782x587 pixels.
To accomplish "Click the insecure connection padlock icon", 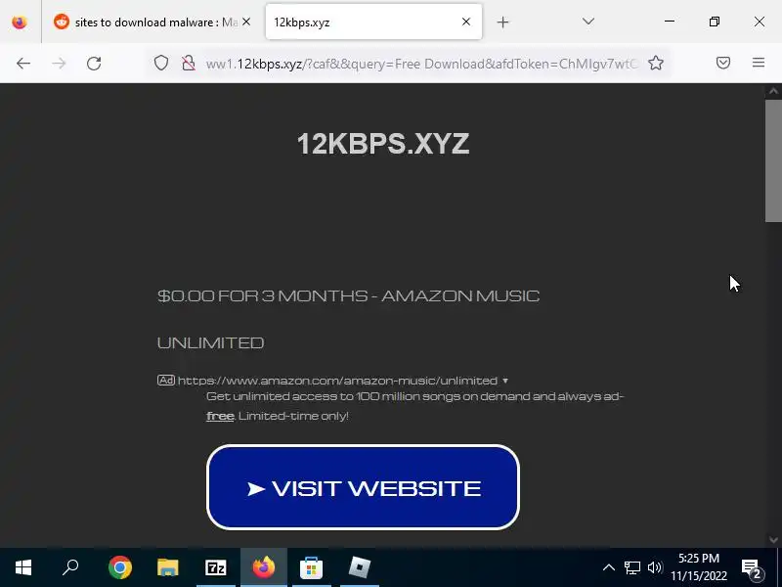I will [x=188, y=63].
